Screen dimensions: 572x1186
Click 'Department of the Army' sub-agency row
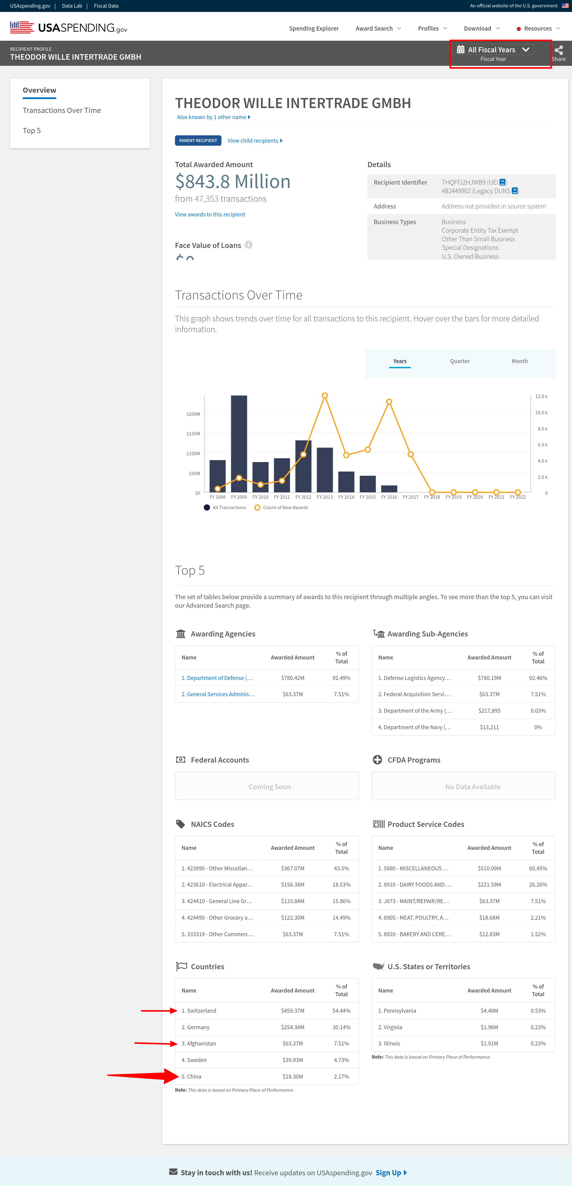click(x=463, y=710)
